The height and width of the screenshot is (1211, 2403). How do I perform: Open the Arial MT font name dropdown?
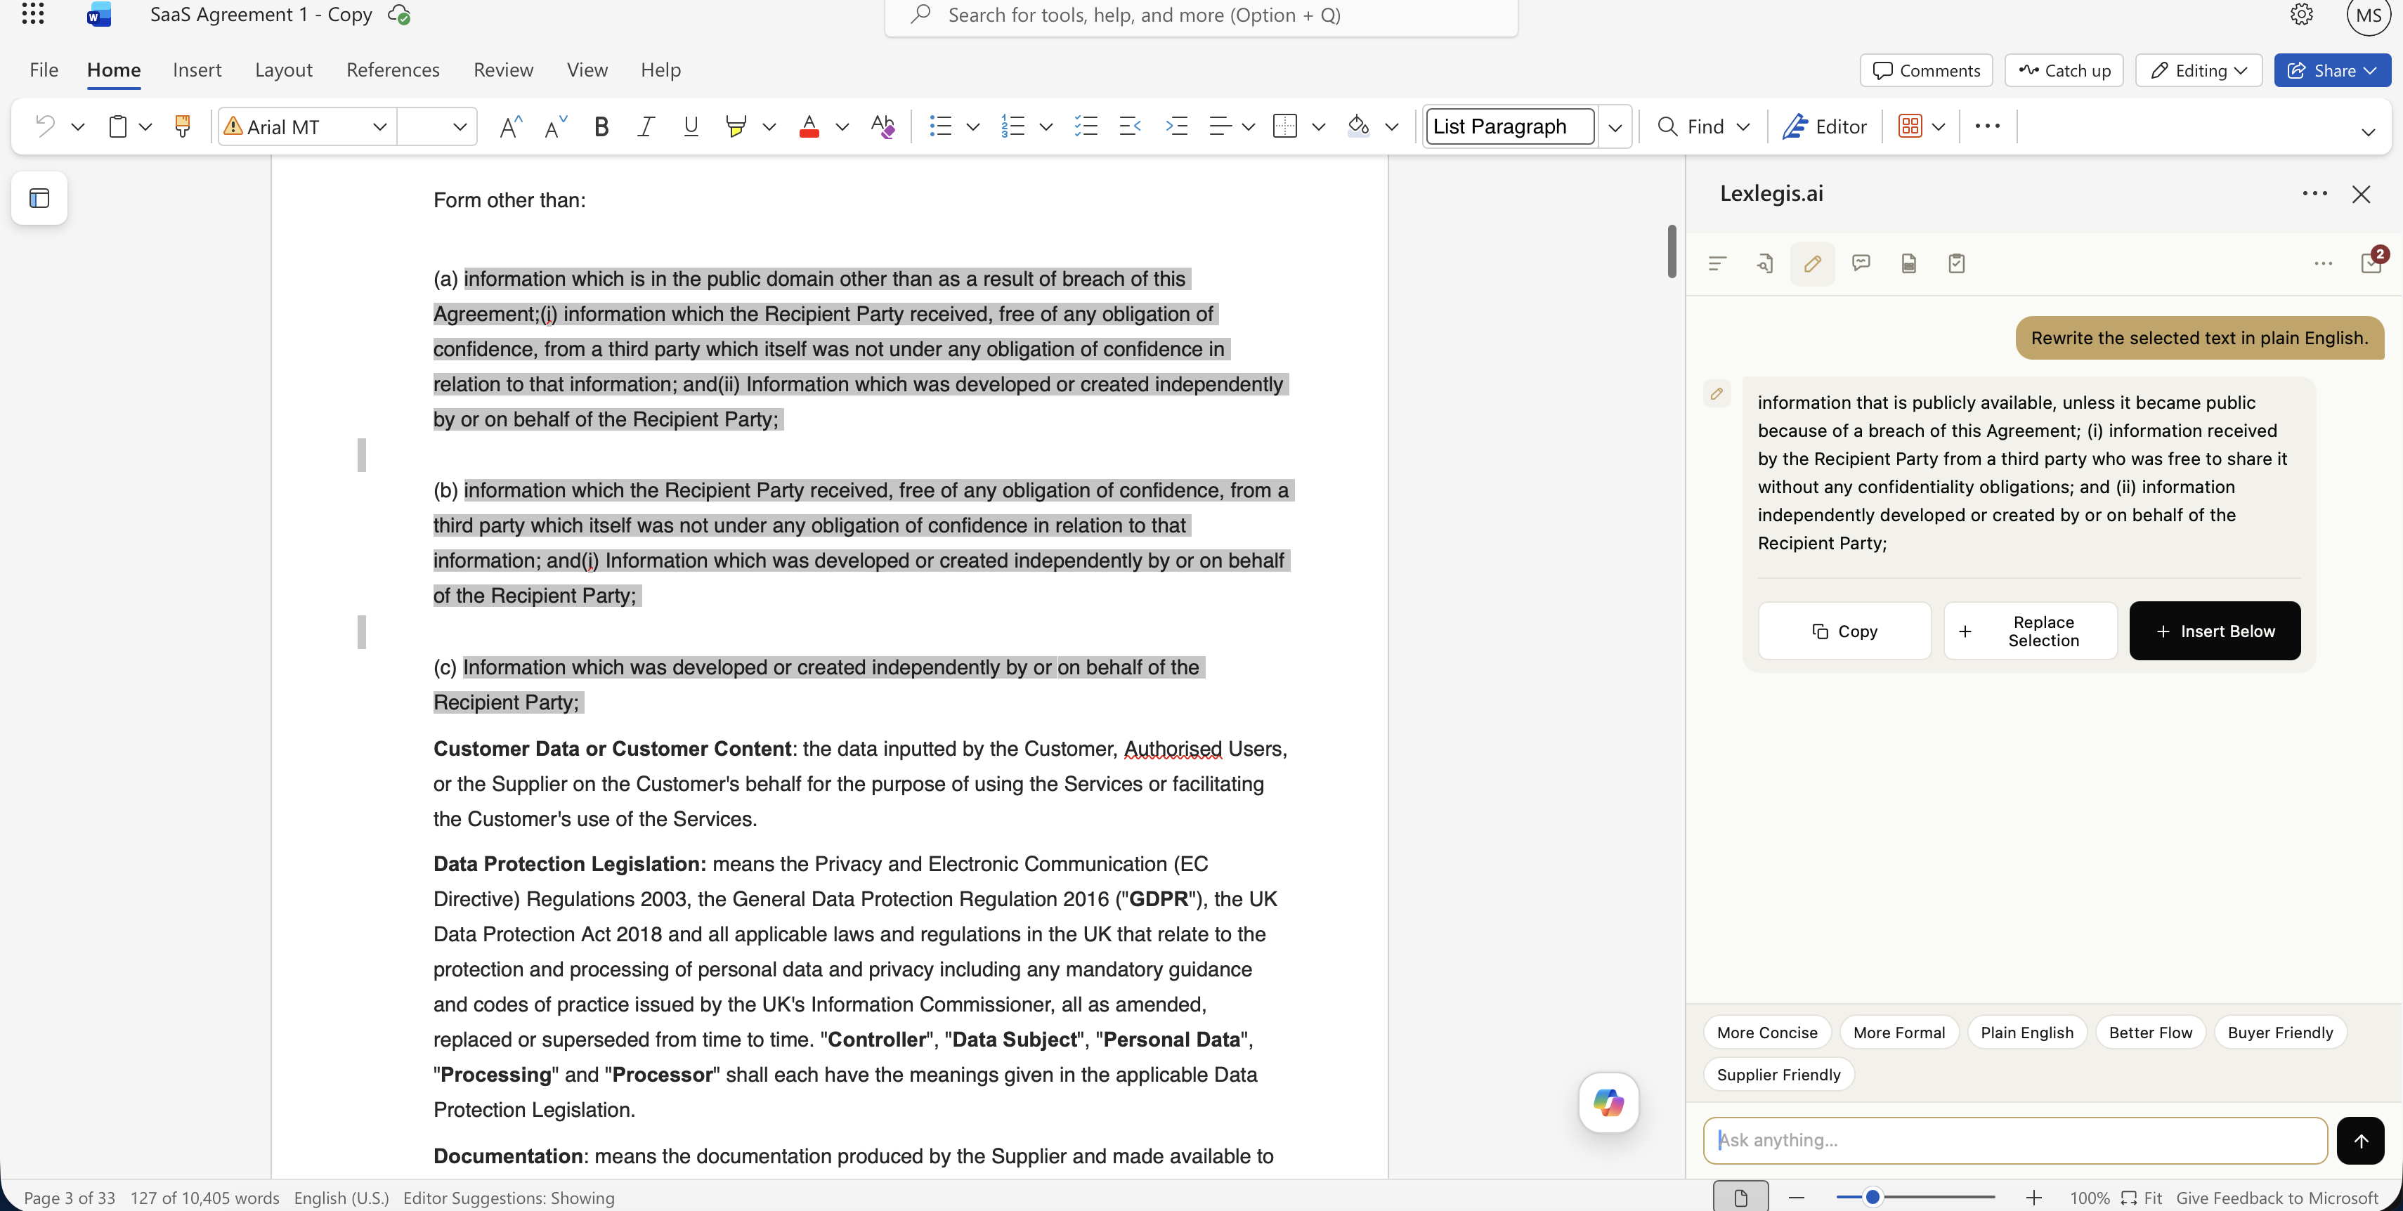pyautogui.click(x=379, y=126)
